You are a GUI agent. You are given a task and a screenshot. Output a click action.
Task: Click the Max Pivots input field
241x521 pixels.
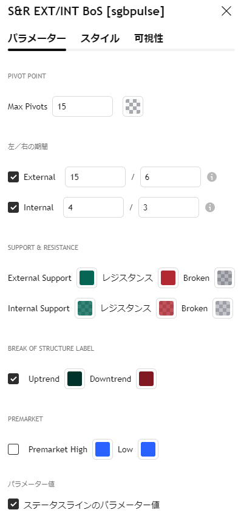coord(83,106)
